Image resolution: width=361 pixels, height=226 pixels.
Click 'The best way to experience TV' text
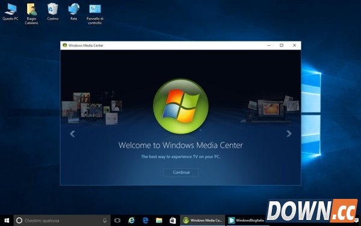coord(180,157)
